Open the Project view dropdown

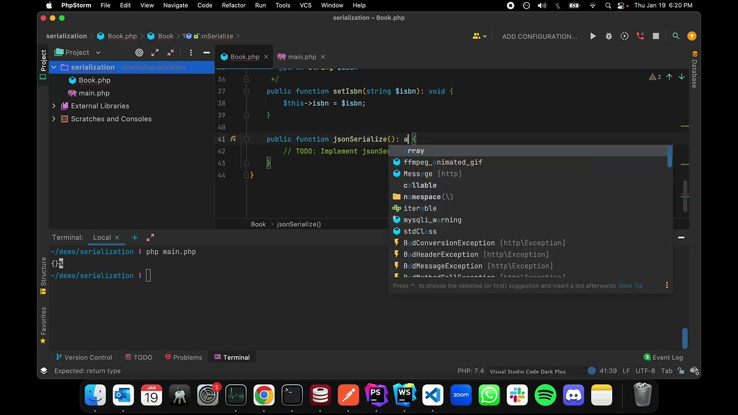pyautogui.click(x=78, y=52)
